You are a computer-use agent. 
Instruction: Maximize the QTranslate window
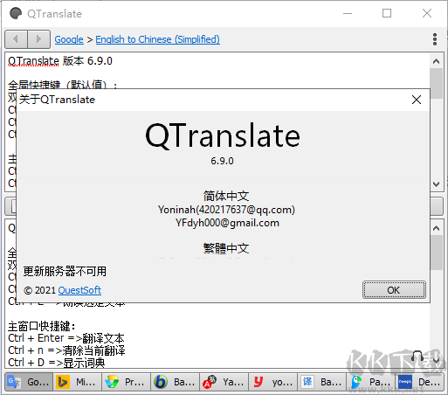point(387,13)
